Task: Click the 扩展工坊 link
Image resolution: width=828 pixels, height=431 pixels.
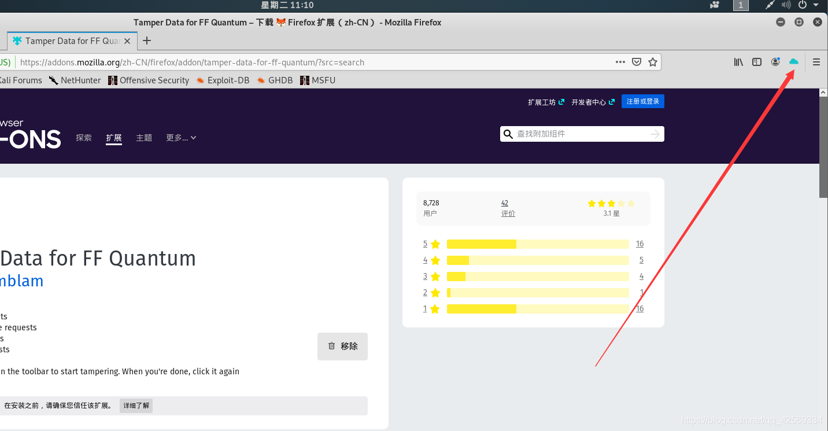Action: click(546, 102)
